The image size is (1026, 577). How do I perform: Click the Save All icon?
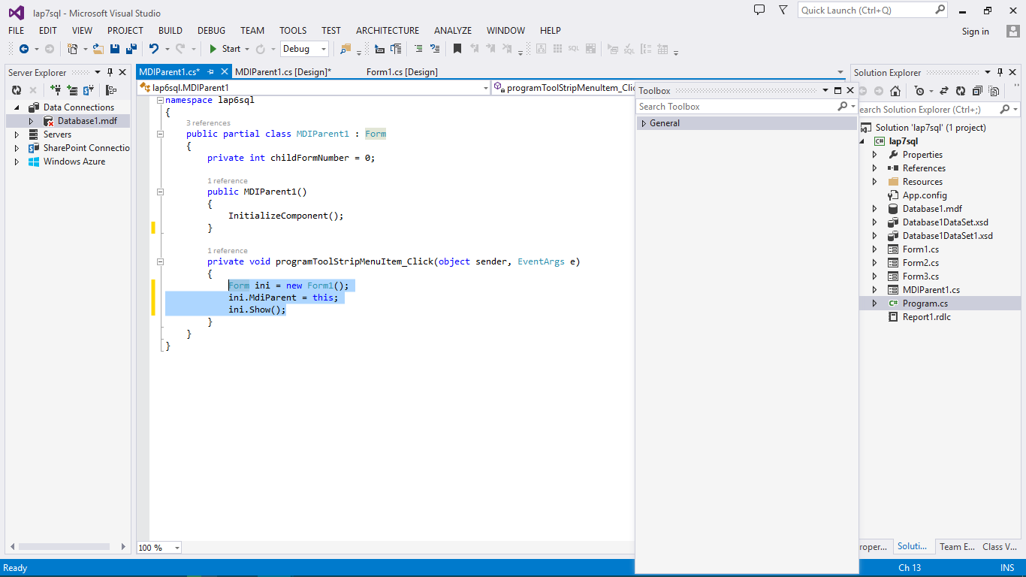click(x=129, y=48)
